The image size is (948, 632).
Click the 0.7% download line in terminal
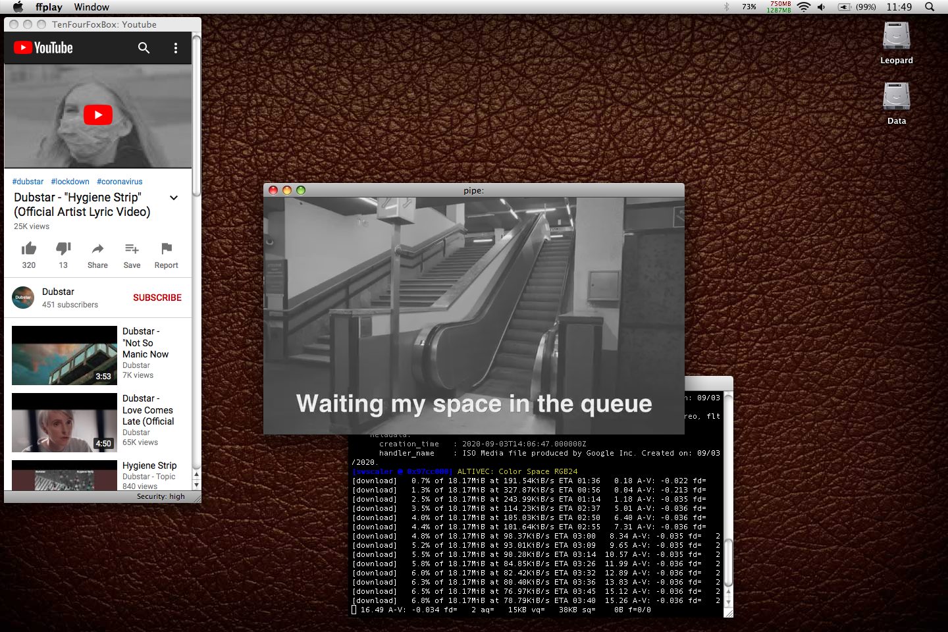[x=529, y=481]
